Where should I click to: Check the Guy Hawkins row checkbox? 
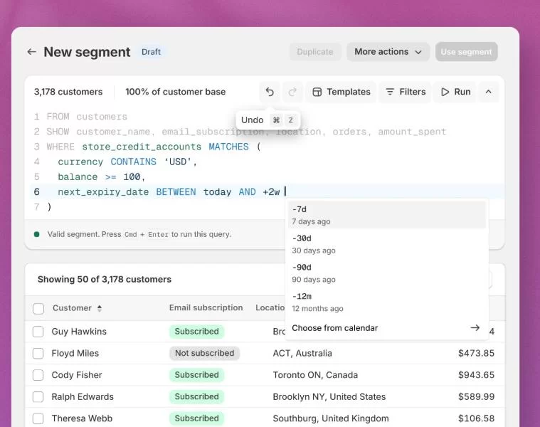point(38,332)
